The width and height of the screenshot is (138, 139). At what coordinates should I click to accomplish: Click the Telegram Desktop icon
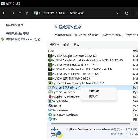tap(50, 115)
